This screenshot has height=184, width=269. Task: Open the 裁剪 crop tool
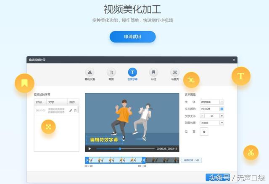111,72
